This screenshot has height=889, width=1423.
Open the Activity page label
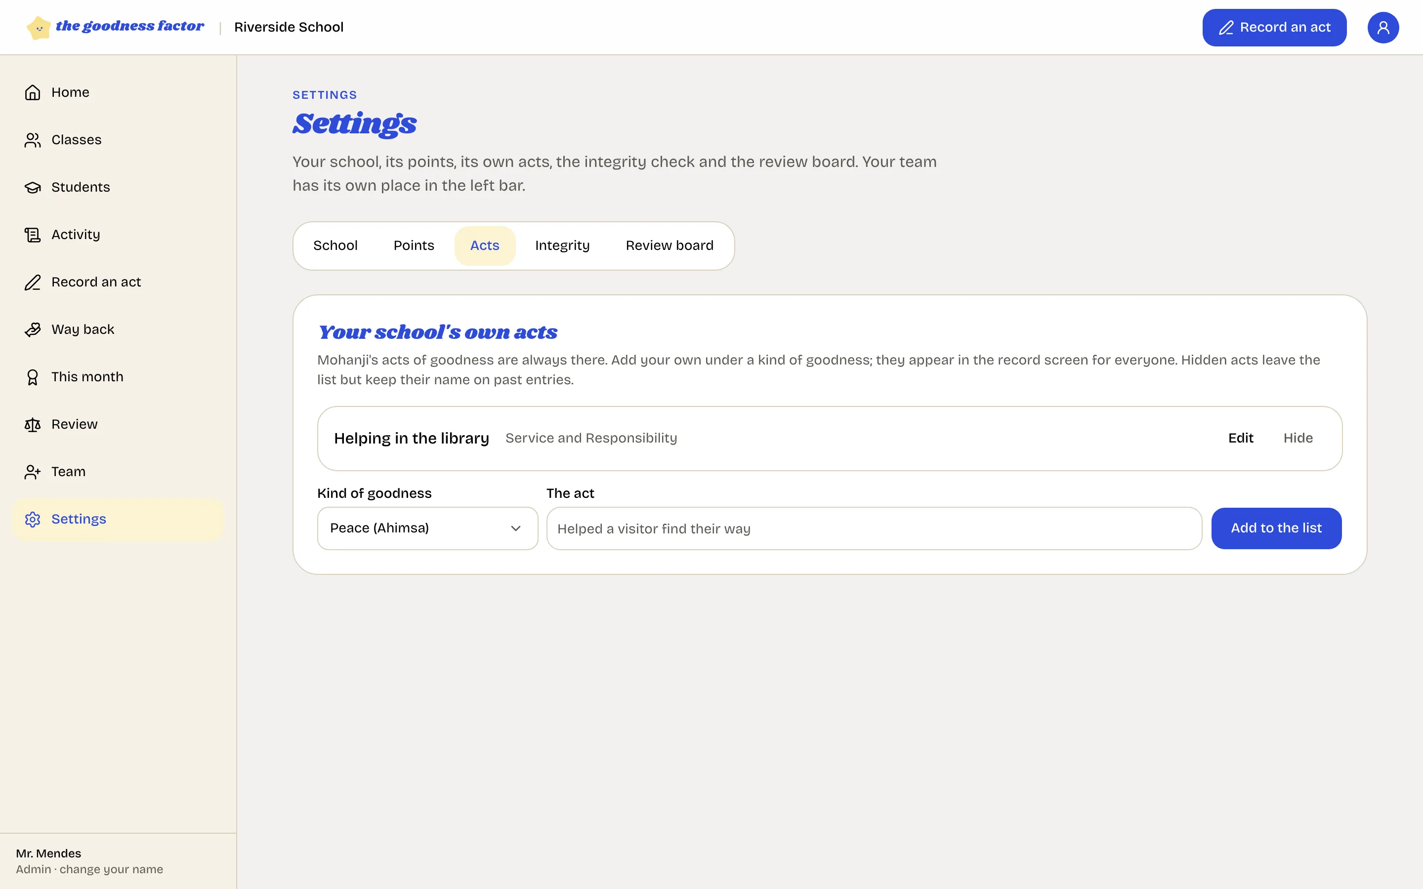(76, 235)
